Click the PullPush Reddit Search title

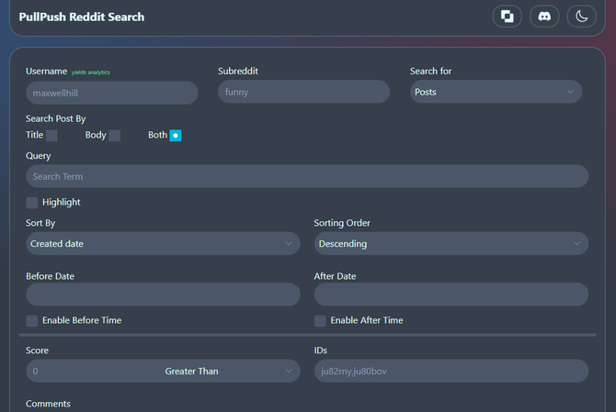tap(82, 17)
